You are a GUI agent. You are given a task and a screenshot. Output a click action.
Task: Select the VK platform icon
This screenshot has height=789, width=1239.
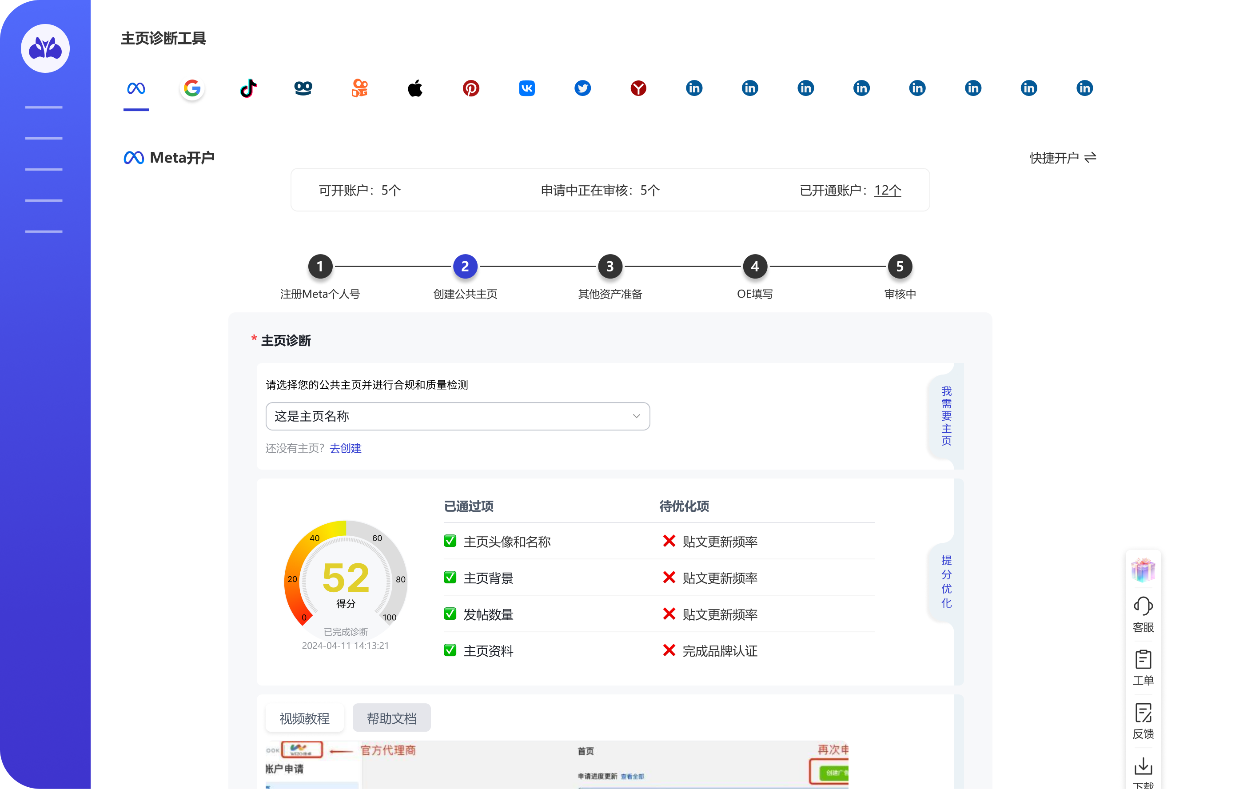pos(527,88)
